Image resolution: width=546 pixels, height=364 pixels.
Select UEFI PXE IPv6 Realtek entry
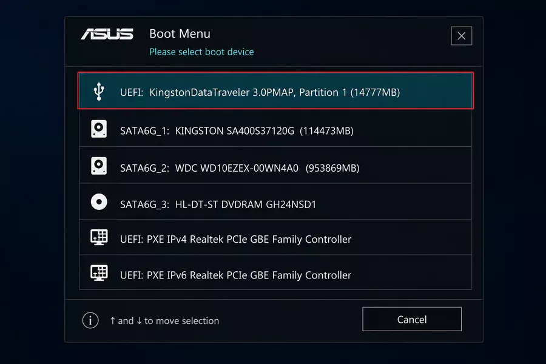coord(275,272)
